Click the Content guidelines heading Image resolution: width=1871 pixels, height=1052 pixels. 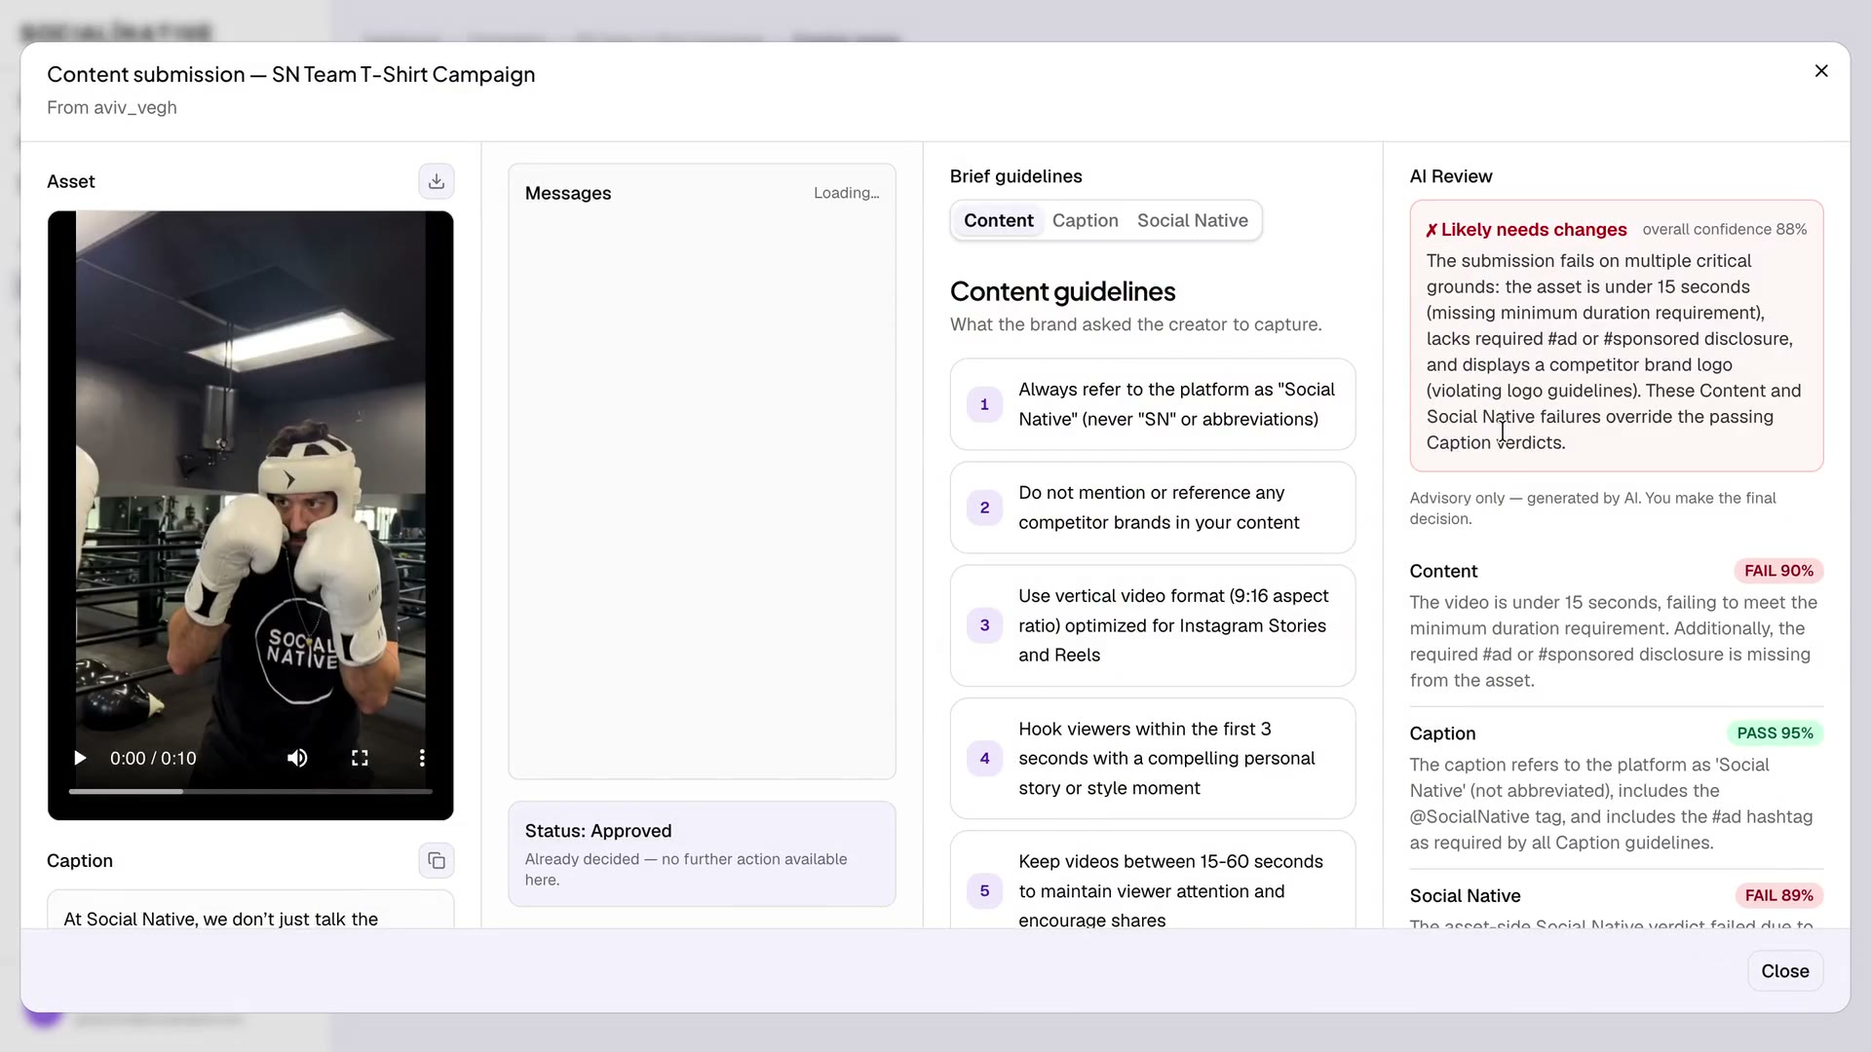pos(1062,291)
